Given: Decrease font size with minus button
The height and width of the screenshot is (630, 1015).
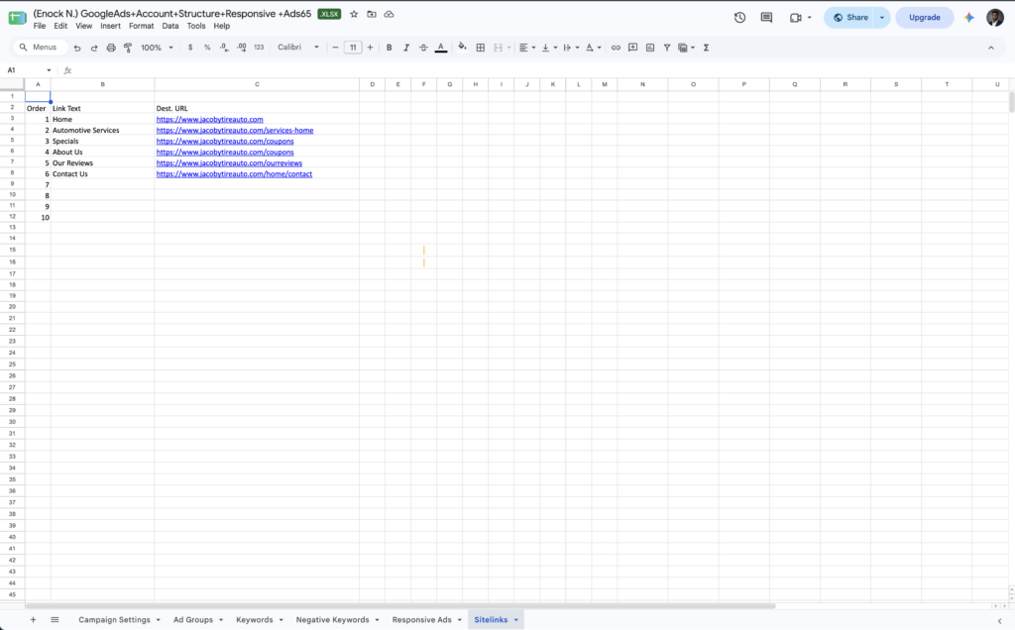Looking at the screenshot, I should click(x=335, y=48).
